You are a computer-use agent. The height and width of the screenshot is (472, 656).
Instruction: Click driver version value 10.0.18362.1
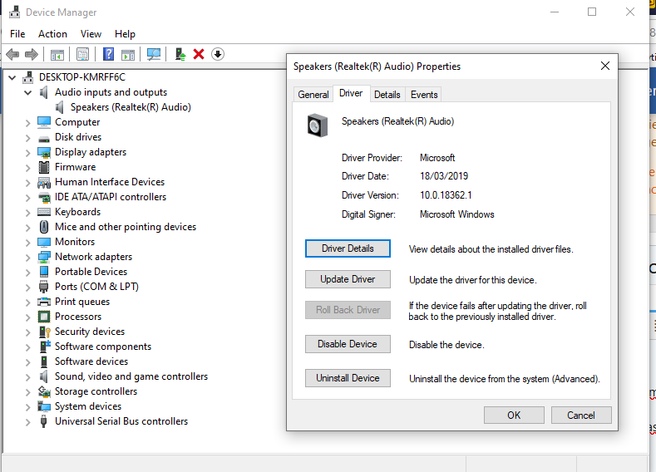click(x=446, y=195)
